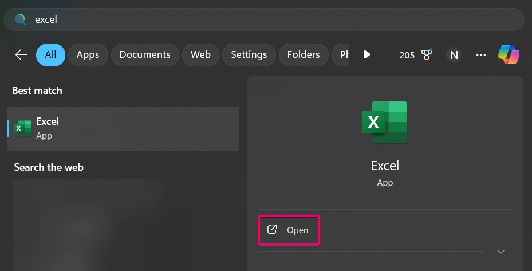Select the All filter tab
This screenshot has width=532, height=271.
(x=50, y=54)
